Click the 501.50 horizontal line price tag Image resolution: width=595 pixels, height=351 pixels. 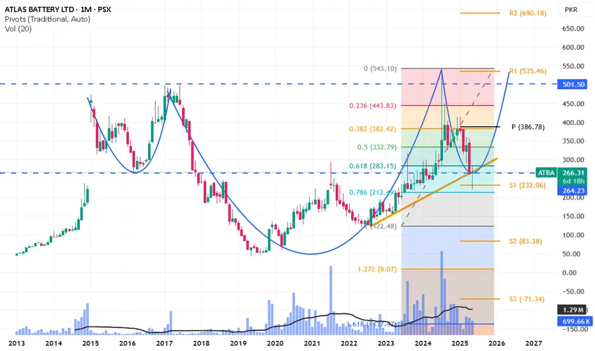(572, 84)
